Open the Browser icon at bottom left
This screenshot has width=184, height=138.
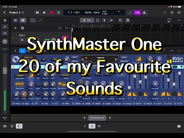(5, 126)
